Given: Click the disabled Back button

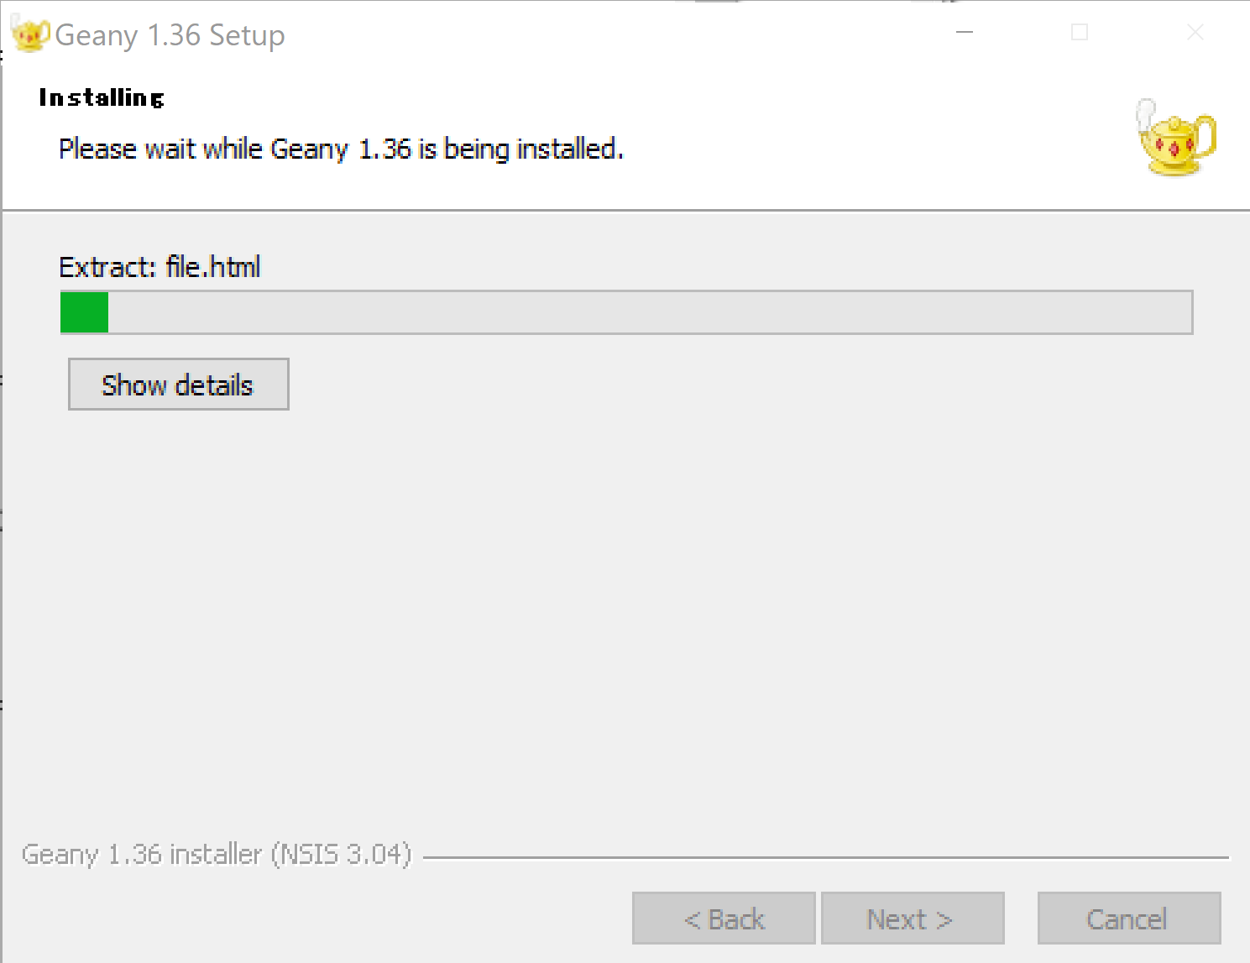Looking at the screenshot, I should click(x=724, y=919).
